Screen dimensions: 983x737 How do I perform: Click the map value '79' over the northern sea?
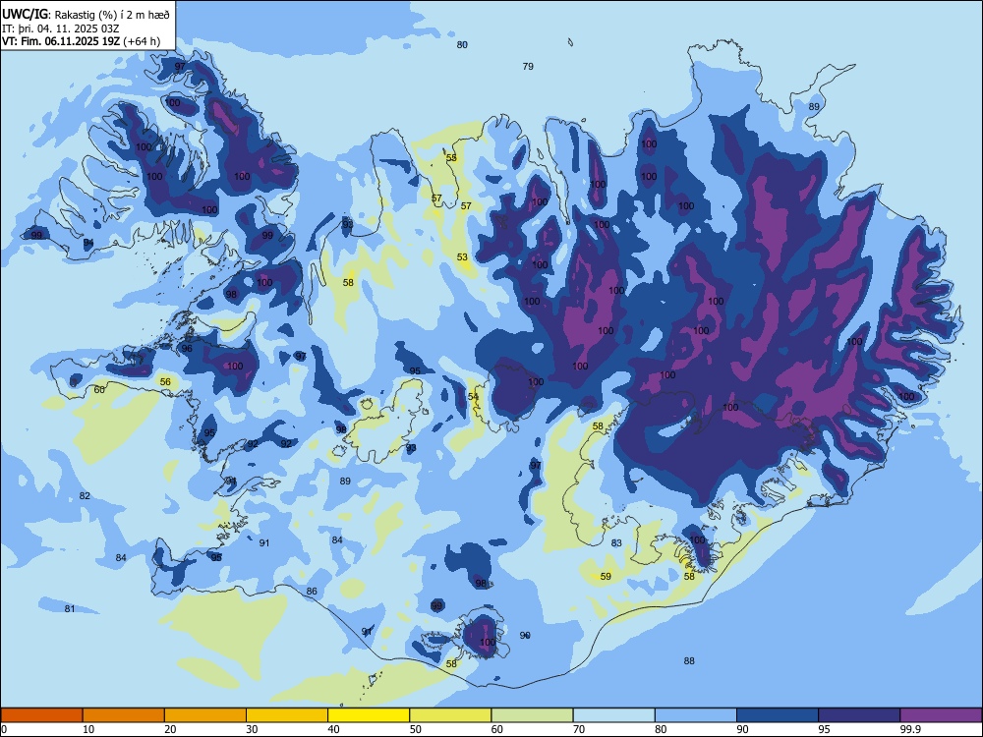[528, 67]
